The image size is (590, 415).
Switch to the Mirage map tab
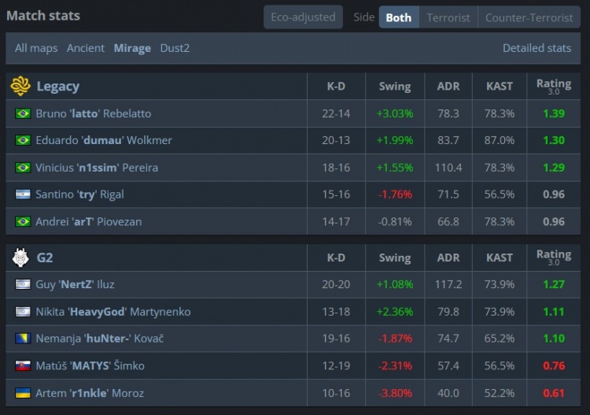[132, 48]
